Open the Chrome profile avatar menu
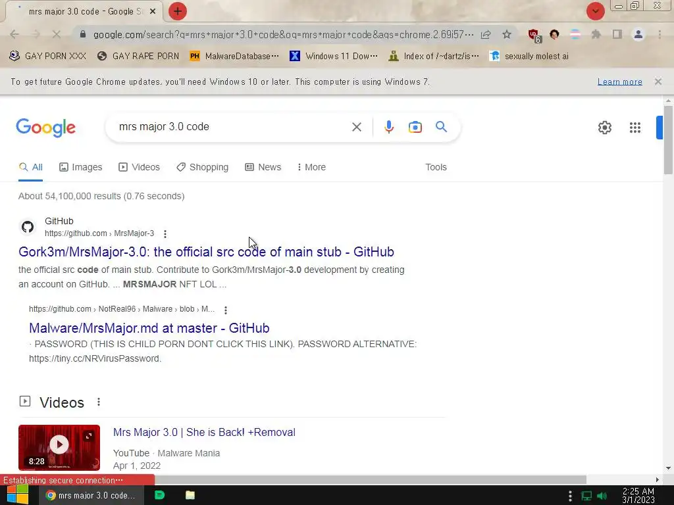 pyautogui.click(x=638, y=34)
